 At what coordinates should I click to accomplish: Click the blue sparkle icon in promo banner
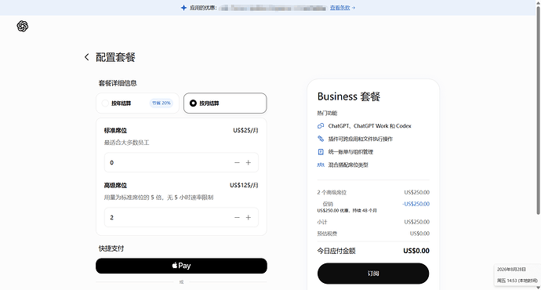coord(183,8)
